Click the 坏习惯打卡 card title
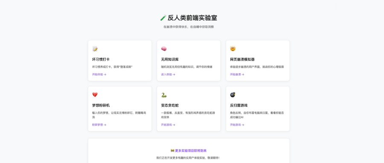This screenshot has width=384, height=163. 101,60
